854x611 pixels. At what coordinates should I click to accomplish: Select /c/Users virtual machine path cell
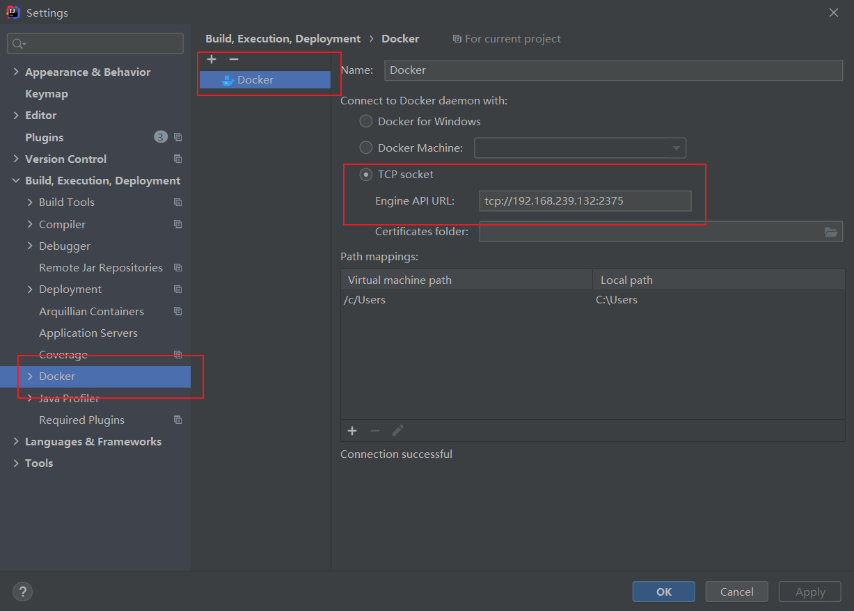466,300
